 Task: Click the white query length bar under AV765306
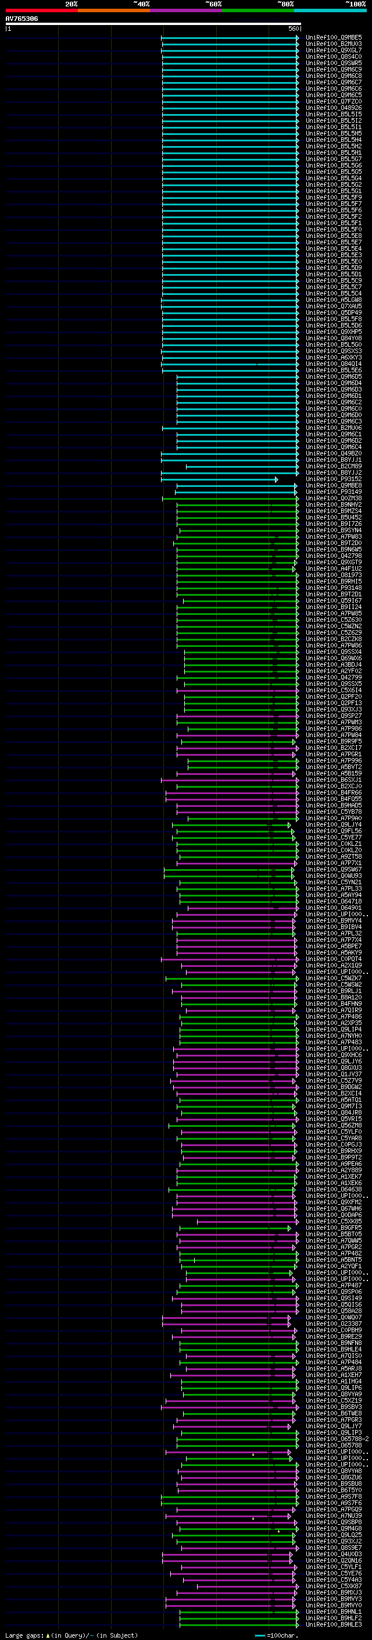(153, 23)
